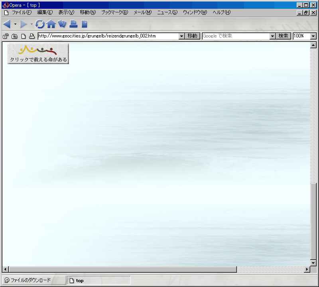Click the Google で検索 search field
Image resolution: width=319 pixels, height=287 pixels.
(236, 36)
